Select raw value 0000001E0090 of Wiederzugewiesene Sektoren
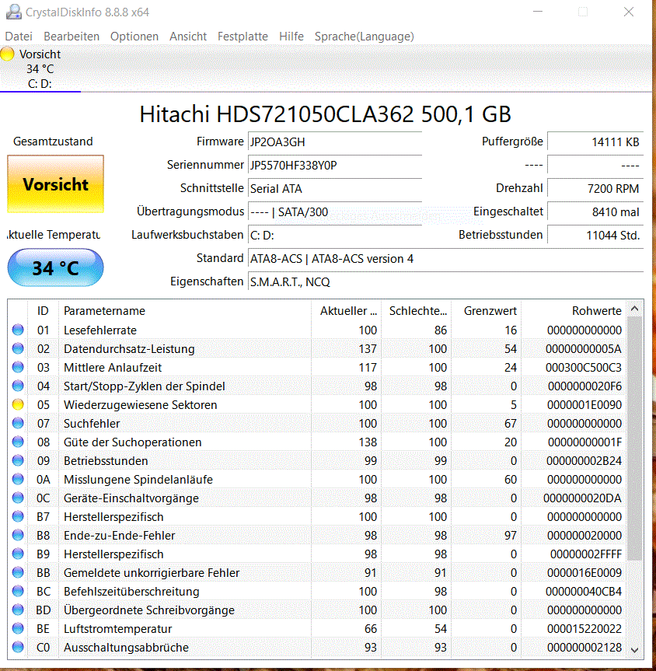The image size is (656, 671). (584, 405)
